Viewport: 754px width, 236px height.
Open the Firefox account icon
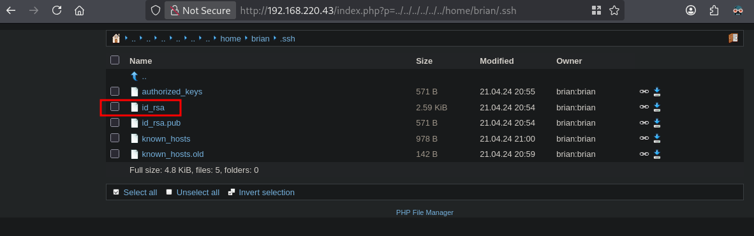pyautogui.click(x=691, y=10)
